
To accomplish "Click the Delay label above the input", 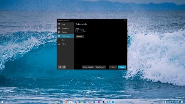I will 77,28.
